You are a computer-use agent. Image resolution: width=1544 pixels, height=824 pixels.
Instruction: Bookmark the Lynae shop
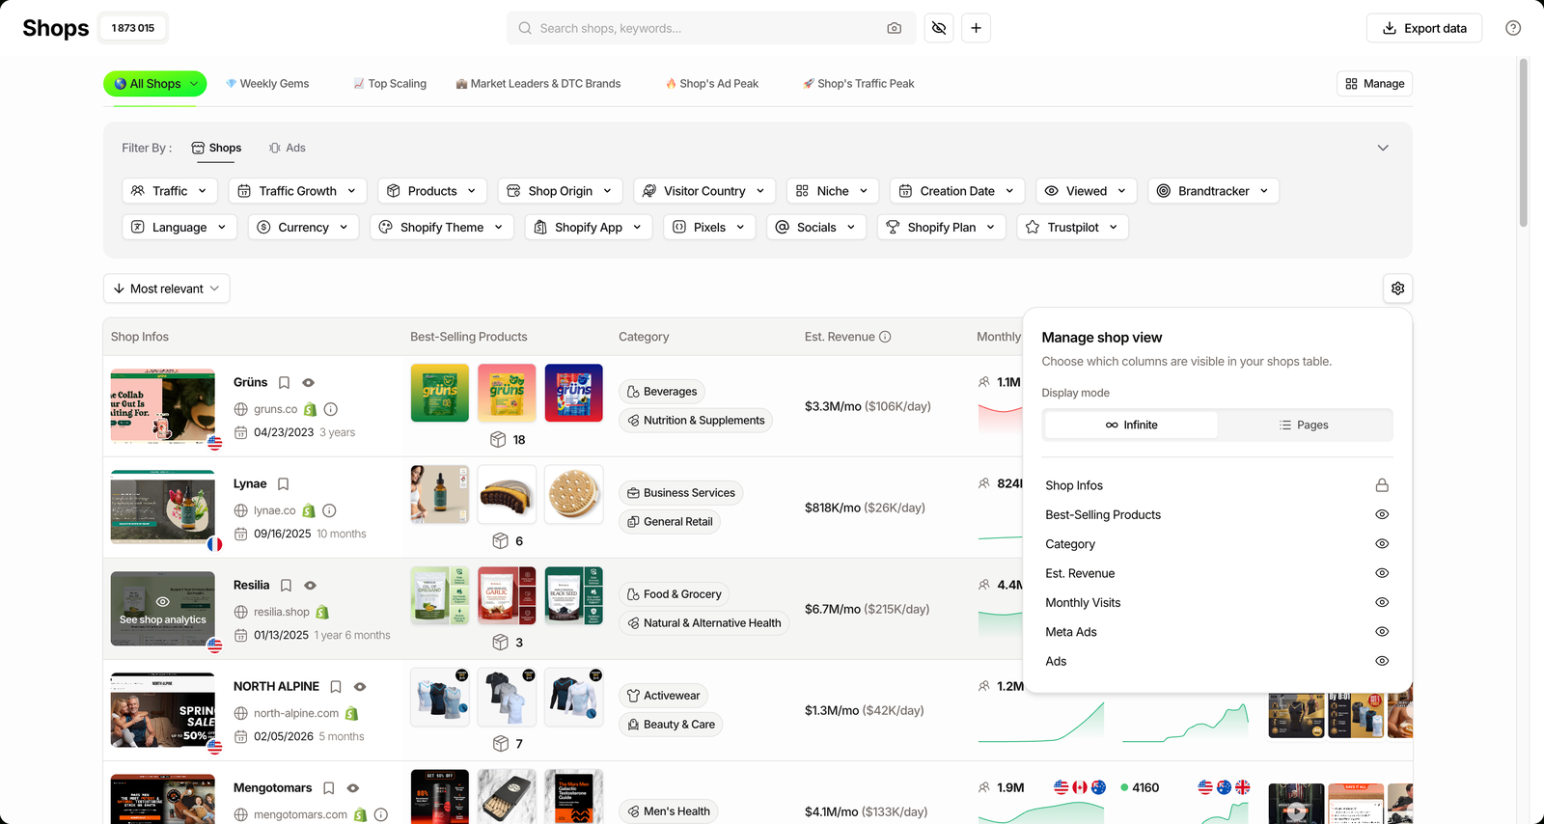[283, 484]
